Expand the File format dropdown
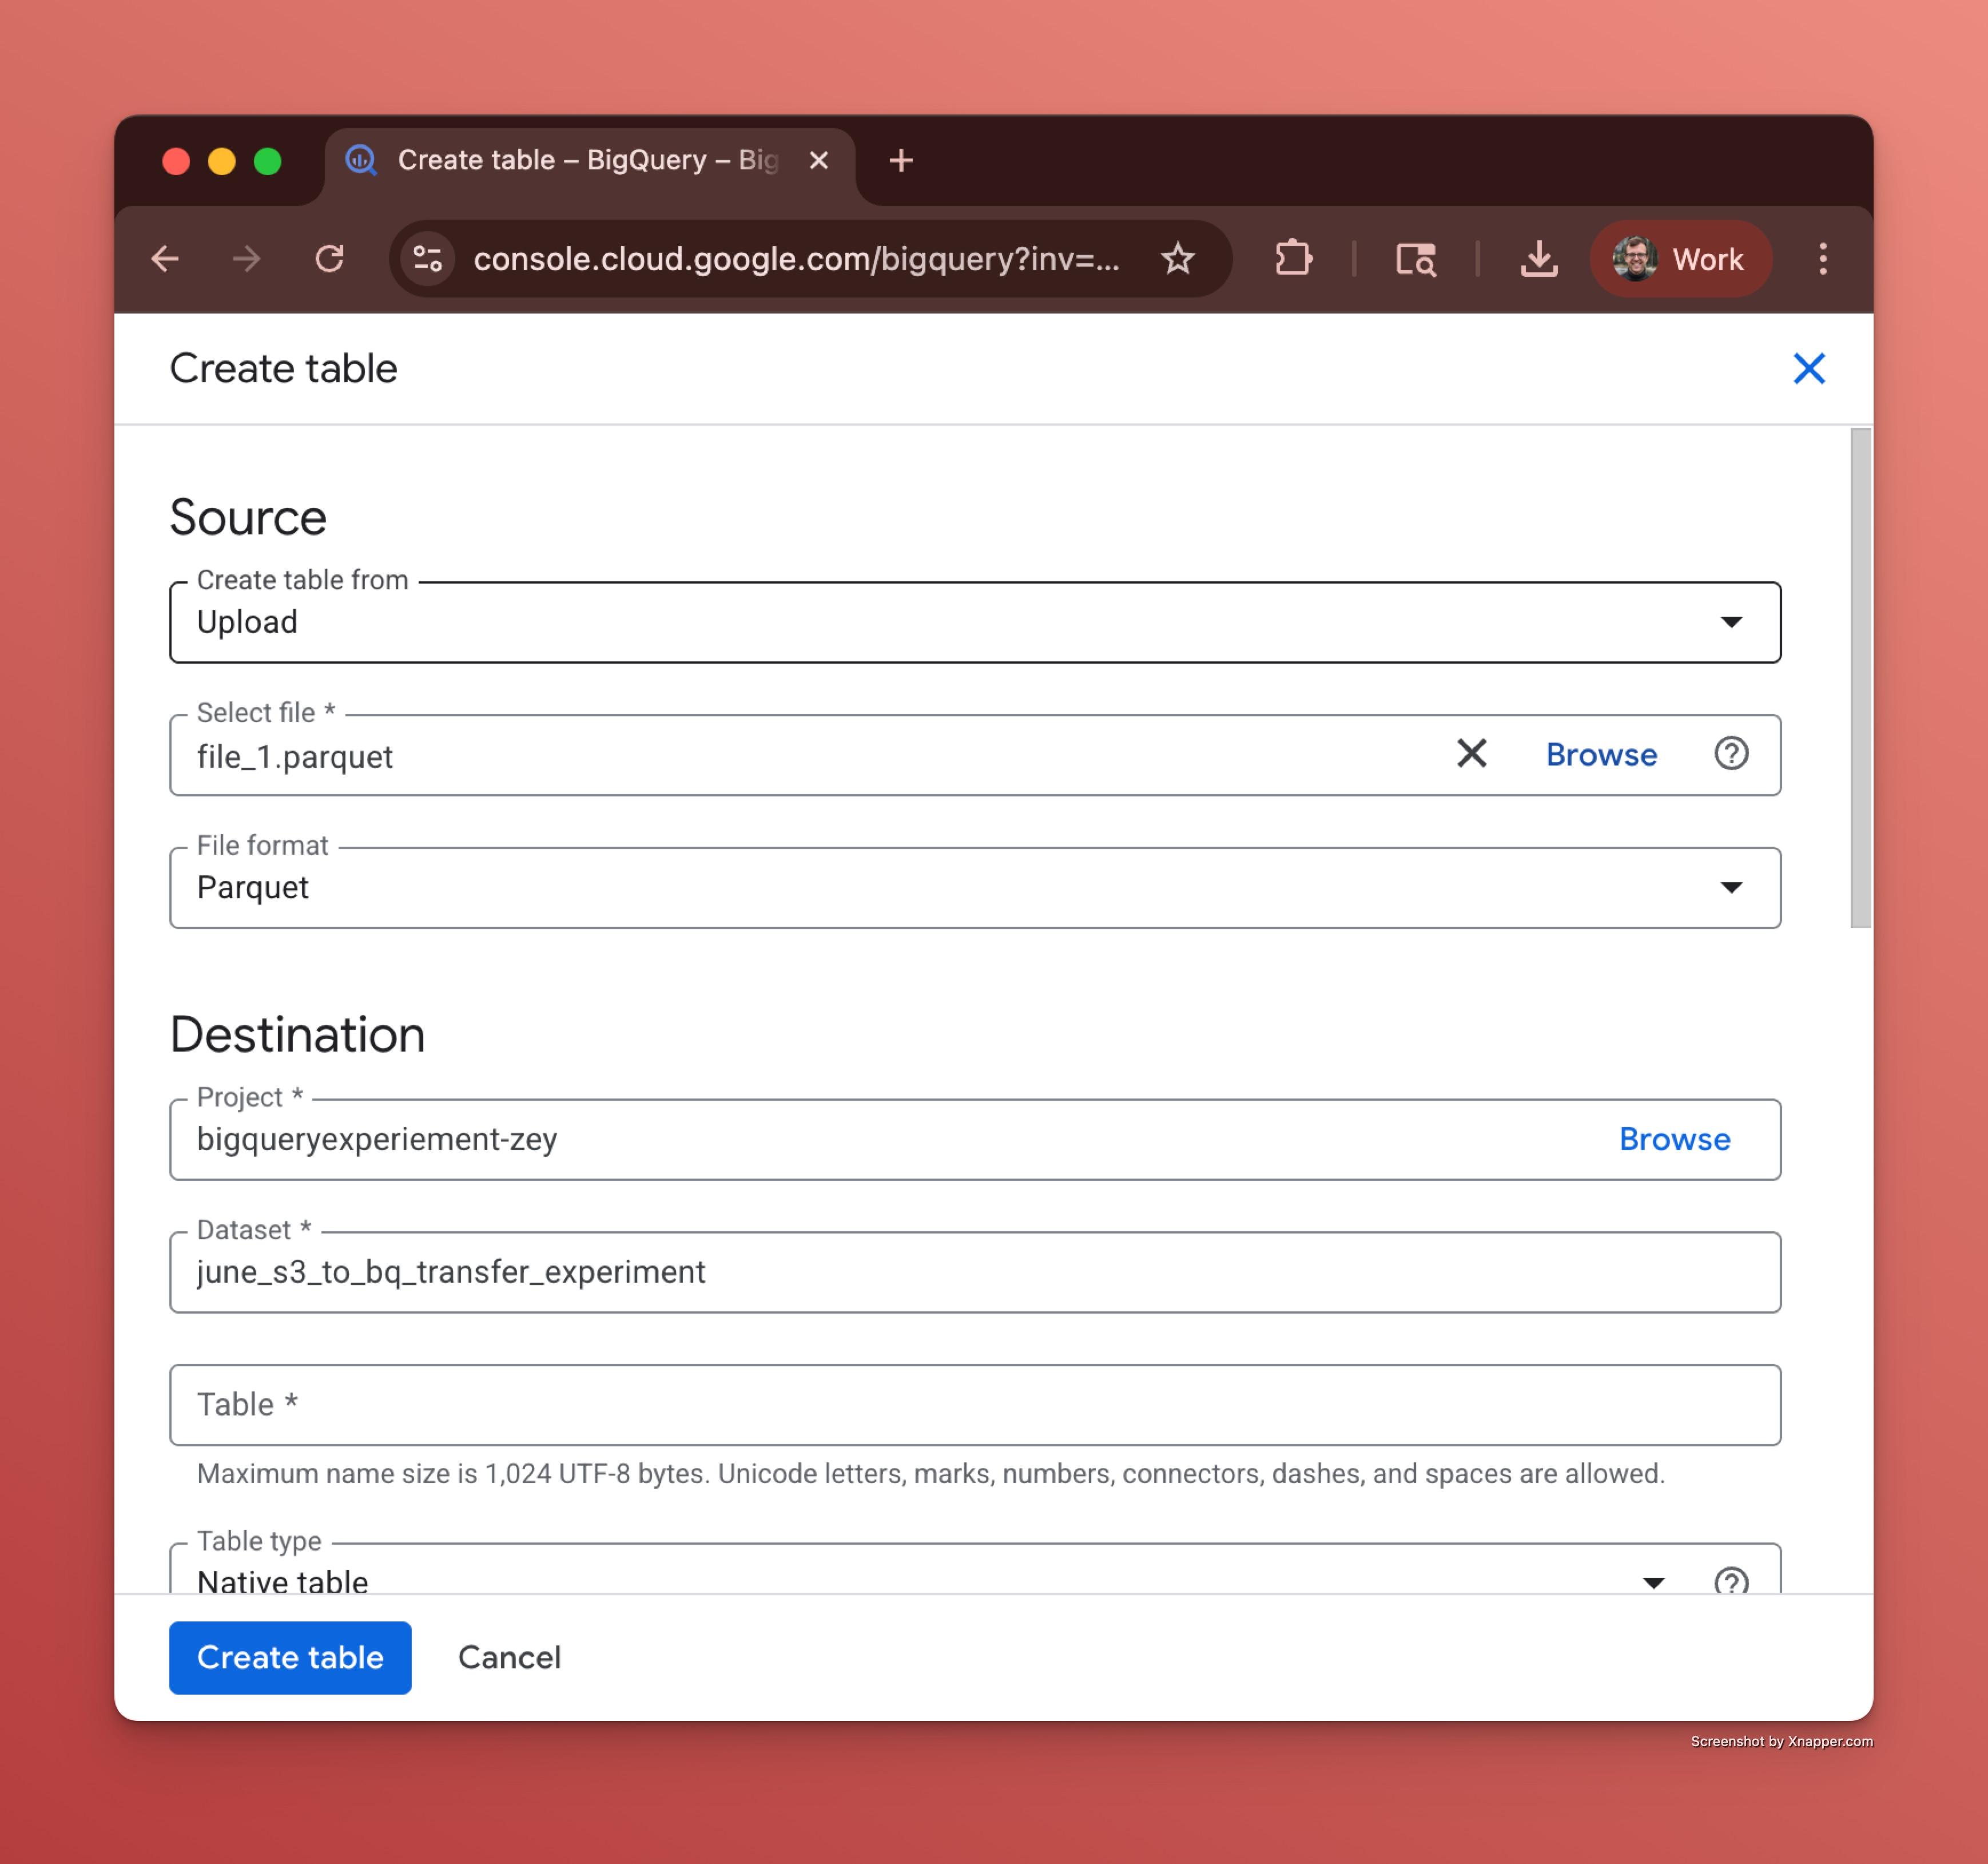The image size is (1988, 1864). pyautogui.click(x=1731, y=887)
